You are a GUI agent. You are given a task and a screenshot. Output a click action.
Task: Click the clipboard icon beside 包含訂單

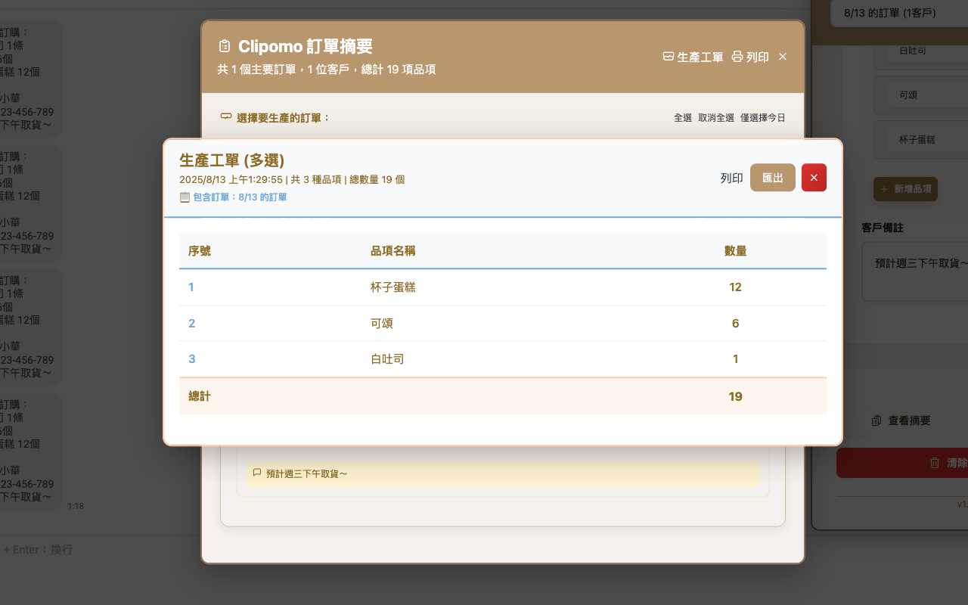click(185, 197)
